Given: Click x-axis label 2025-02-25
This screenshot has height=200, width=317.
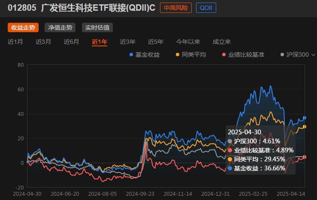Looking at the screenshot, I should 253,194.
